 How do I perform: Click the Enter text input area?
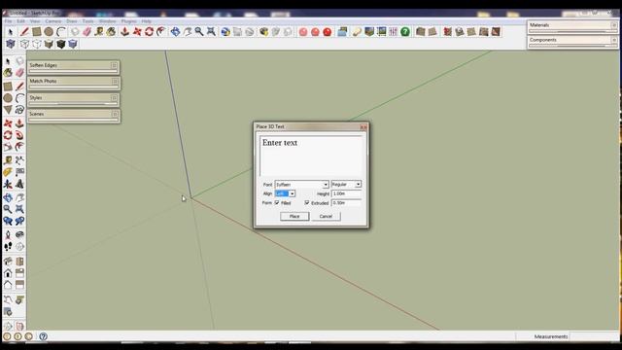pos(311,156)
